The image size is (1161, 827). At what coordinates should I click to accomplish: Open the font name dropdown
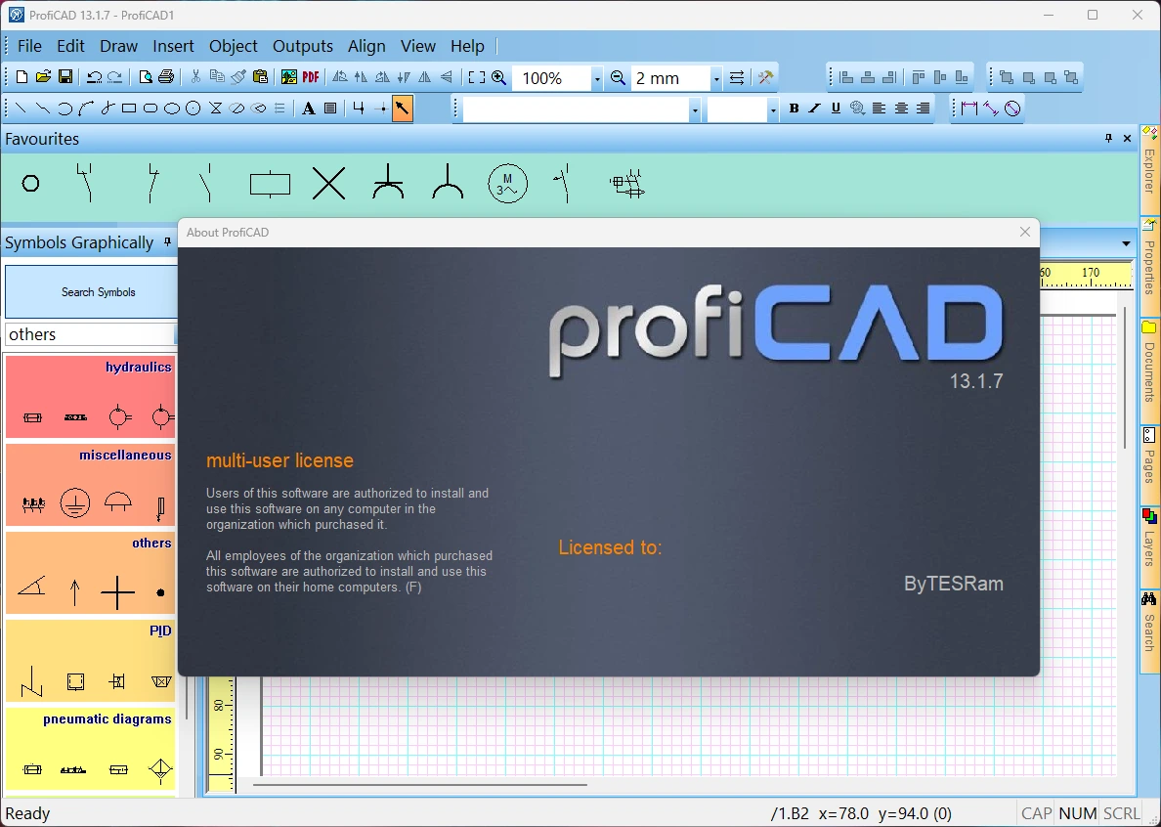(695, 109)
